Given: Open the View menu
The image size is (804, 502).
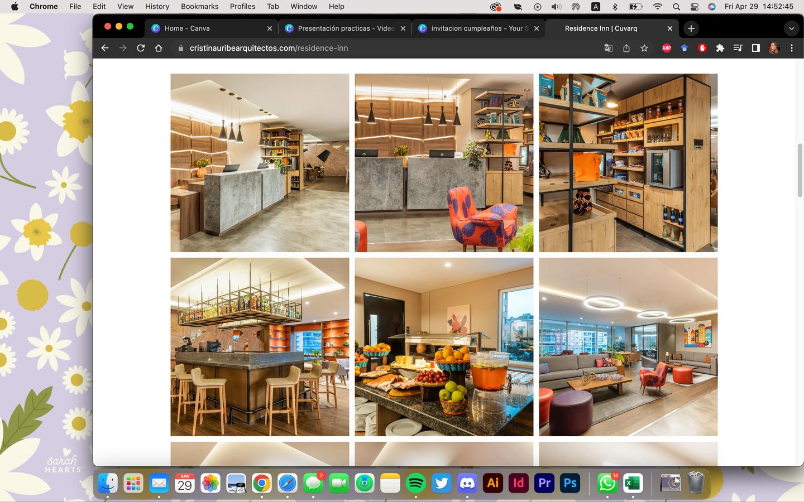Looking at the screenshot, I should [x=125, y=7].
